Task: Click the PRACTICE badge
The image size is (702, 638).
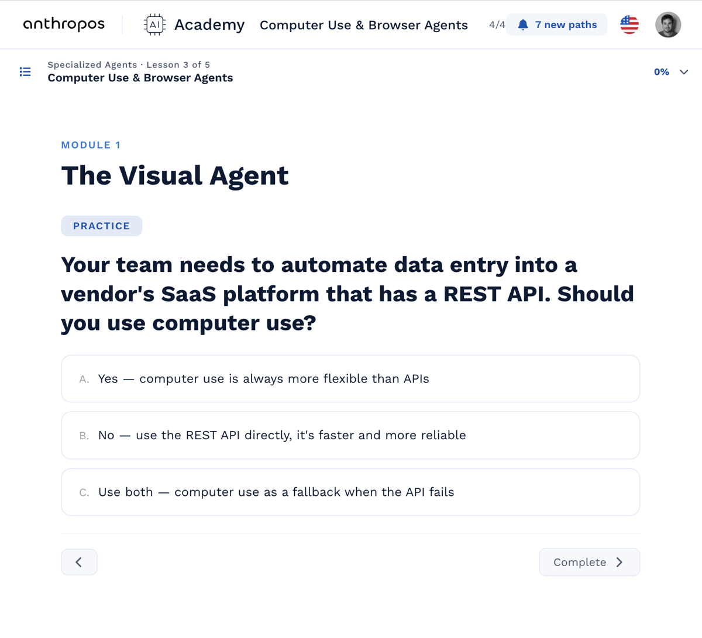Action: [102, 226]
